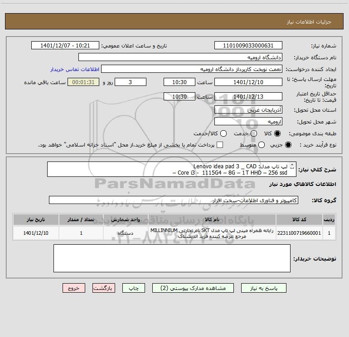349x337 pixels.
Task: Click the 1401/12/10 response deadline date field
Action: (x=248, y=82)
